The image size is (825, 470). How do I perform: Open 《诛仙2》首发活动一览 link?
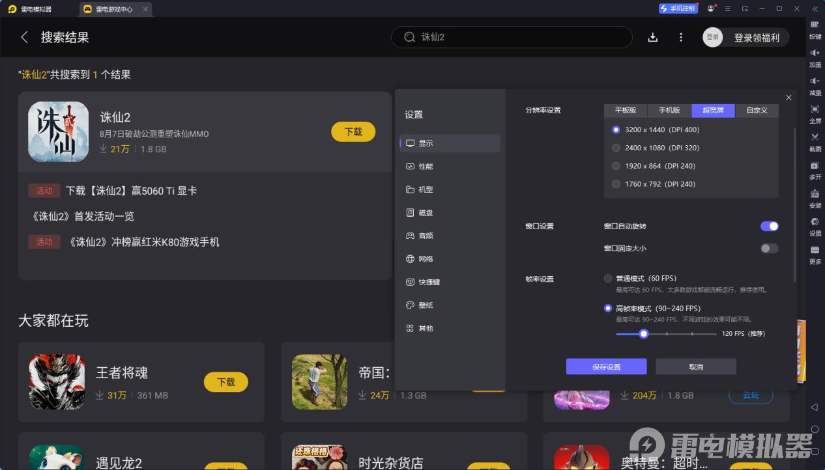(83, 216)
